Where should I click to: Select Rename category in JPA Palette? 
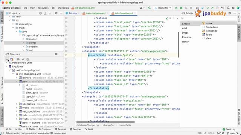coord(187,37)
